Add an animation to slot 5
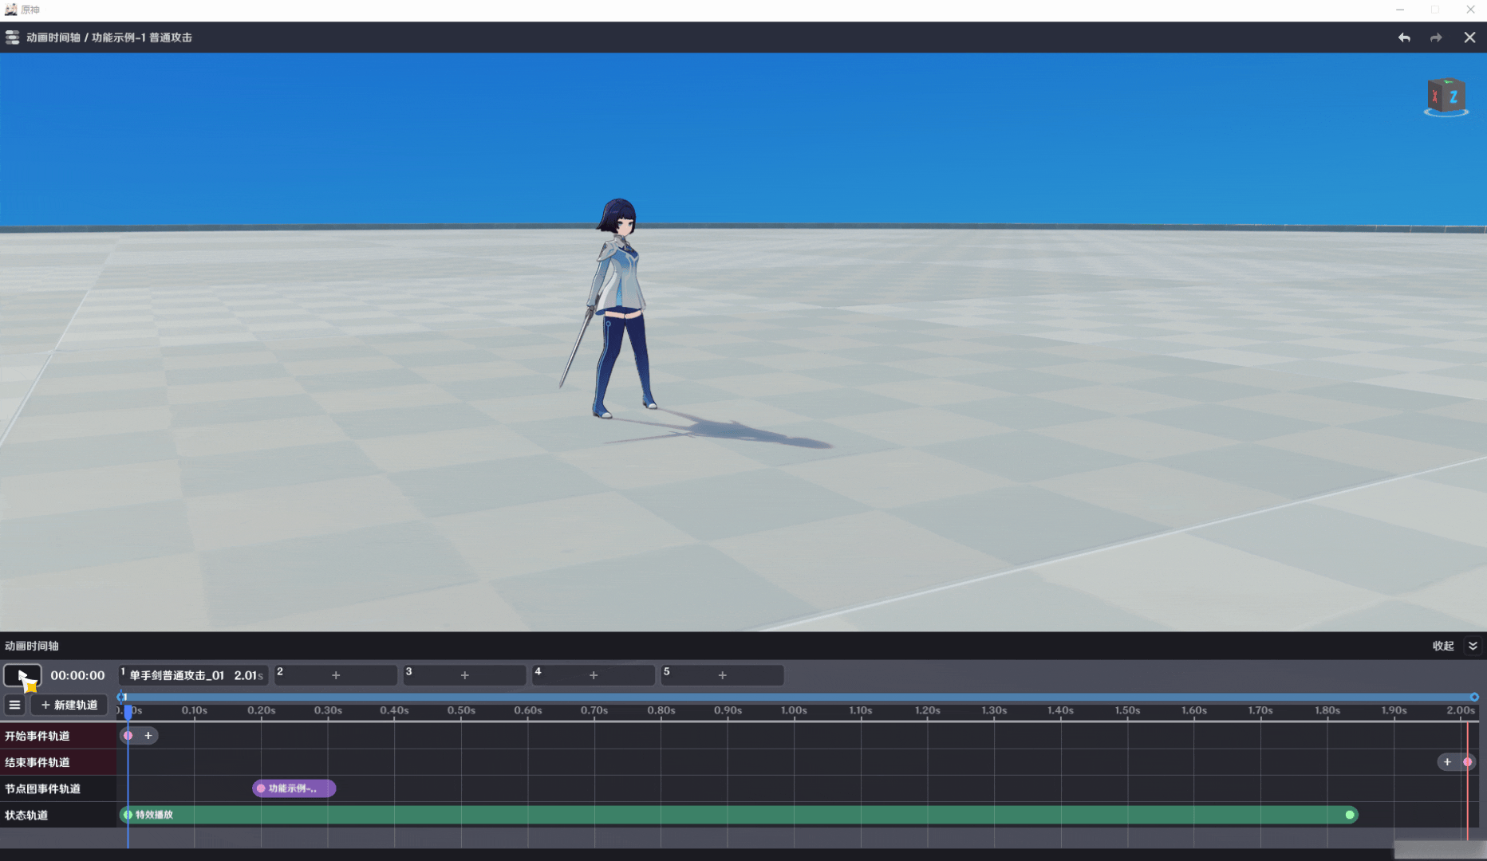 [x=722, y=675]
